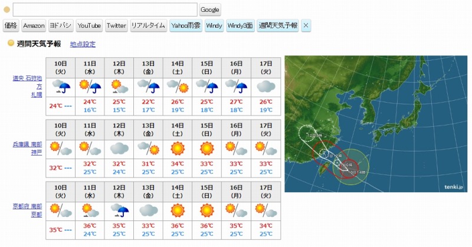
Task: Click Kyoto 17日 sun-then-cloud icon
Action: point(266,211)
